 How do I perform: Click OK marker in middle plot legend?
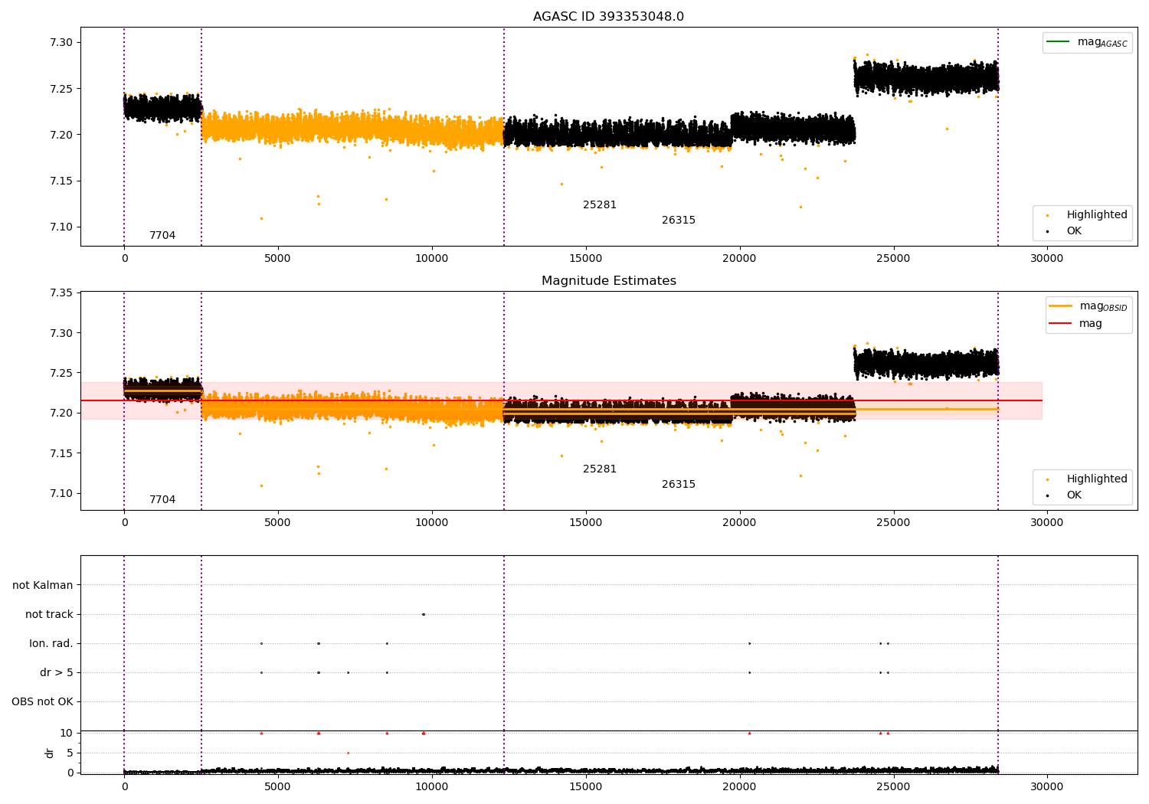pyautogui.click(x=1047, y=495)
